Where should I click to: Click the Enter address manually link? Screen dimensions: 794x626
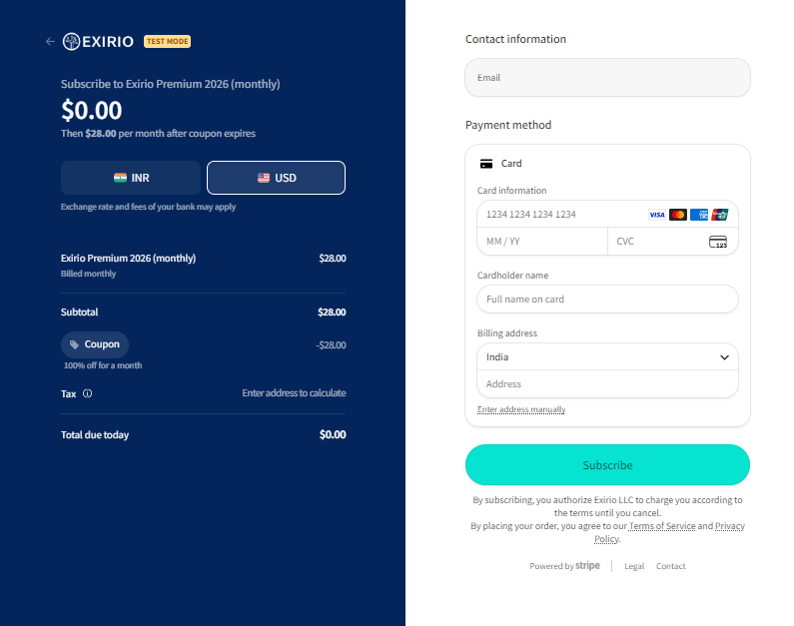click(520, 409)
